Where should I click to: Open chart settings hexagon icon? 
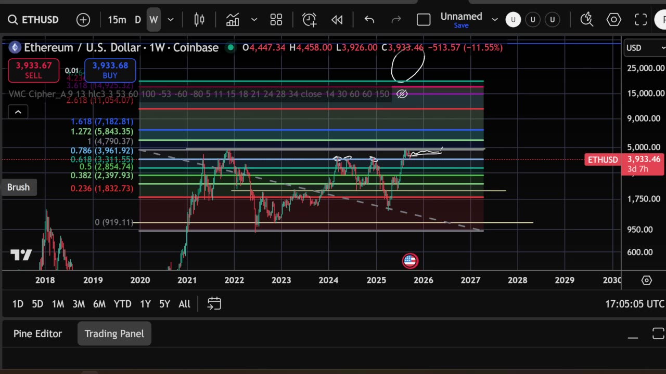[x=614, y=20]
